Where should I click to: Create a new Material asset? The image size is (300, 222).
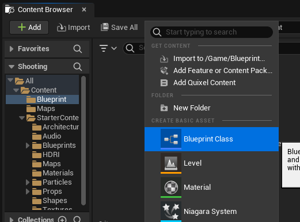(x=211, y=187)
